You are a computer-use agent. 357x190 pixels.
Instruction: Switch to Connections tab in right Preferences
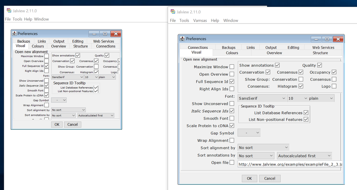tap(198, 47)
